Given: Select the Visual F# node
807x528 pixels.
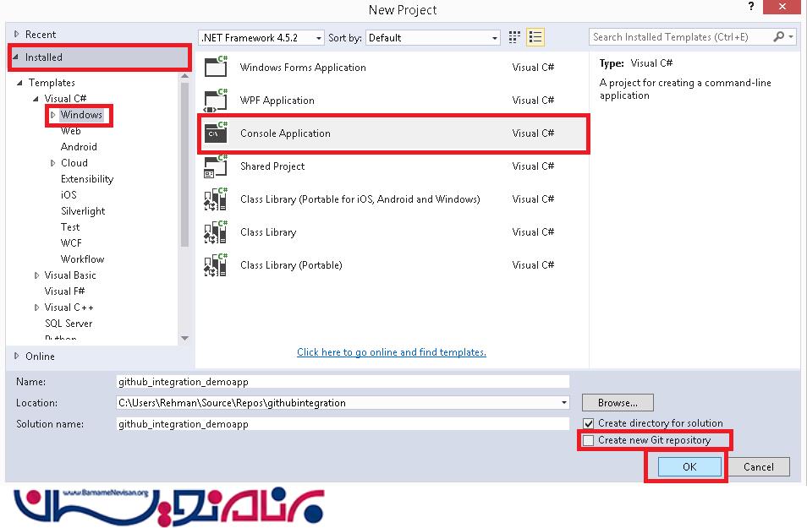Looking at the screenshot, I should pos(64,291).
